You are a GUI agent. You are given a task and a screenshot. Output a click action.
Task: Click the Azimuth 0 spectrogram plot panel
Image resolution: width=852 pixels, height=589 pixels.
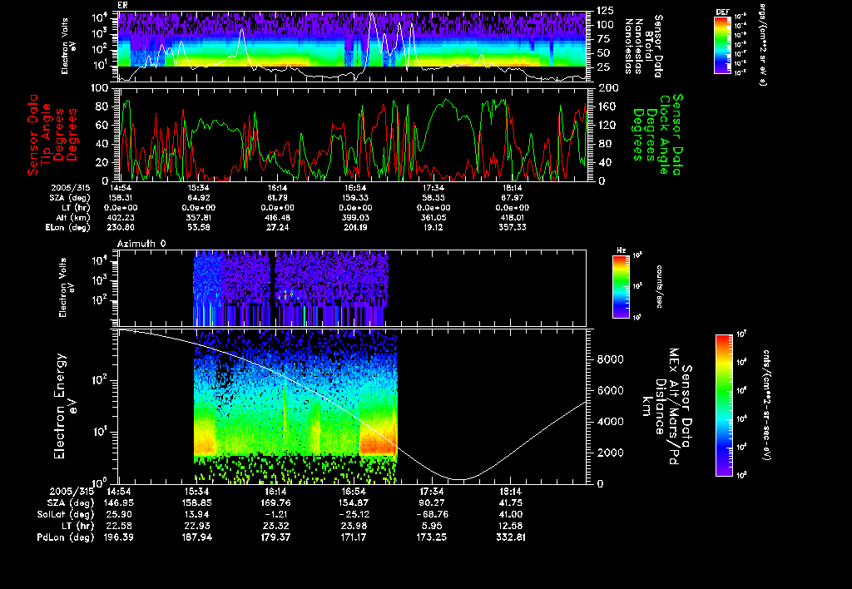coord(353,288)
